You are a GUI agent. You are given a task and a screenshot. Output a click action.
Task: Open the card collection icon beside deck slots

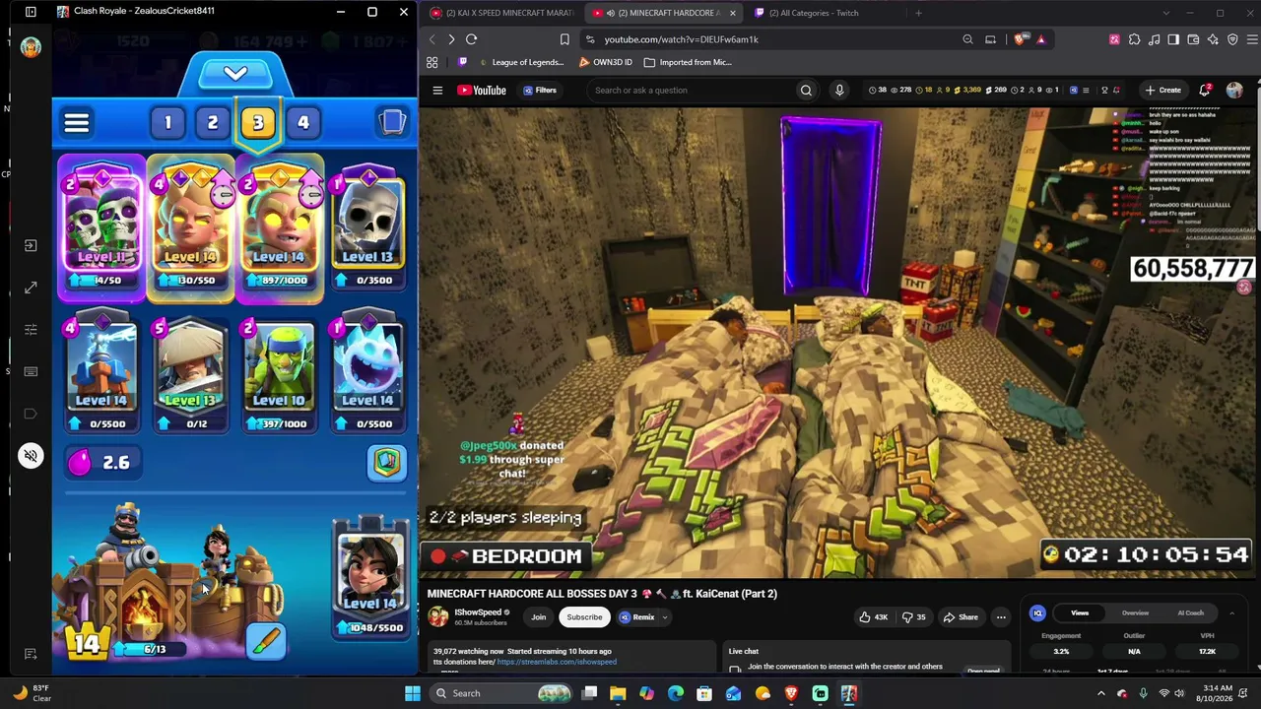tap(392, 122)
